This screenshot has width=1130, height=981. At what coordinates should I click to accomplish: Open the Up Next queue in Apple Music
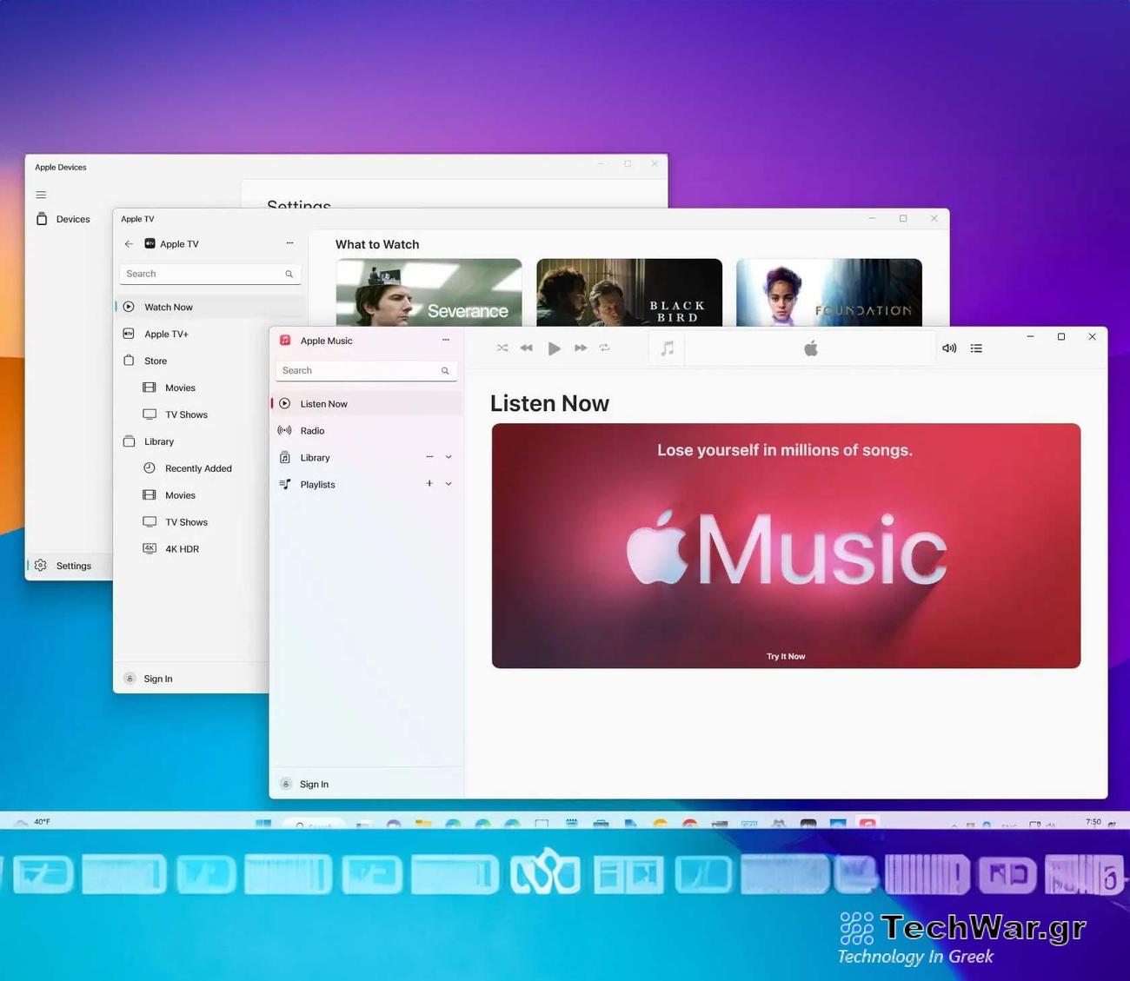click(x=976, y=348)
